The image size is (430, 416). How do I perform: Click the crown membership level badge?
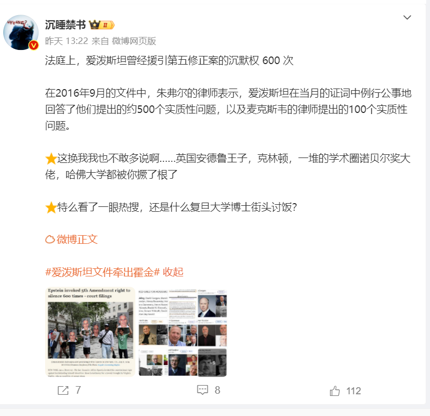point(102,25)
